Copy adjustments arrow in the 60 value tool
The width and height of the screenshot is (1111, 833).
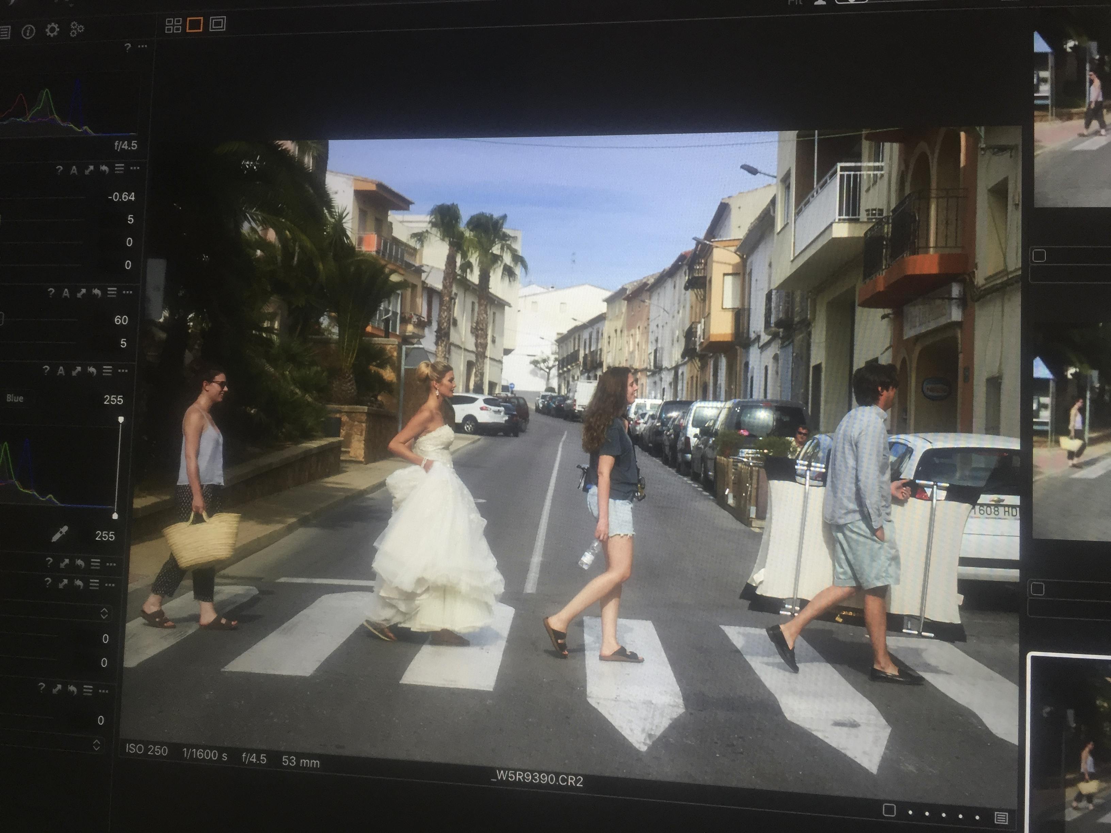81,293
